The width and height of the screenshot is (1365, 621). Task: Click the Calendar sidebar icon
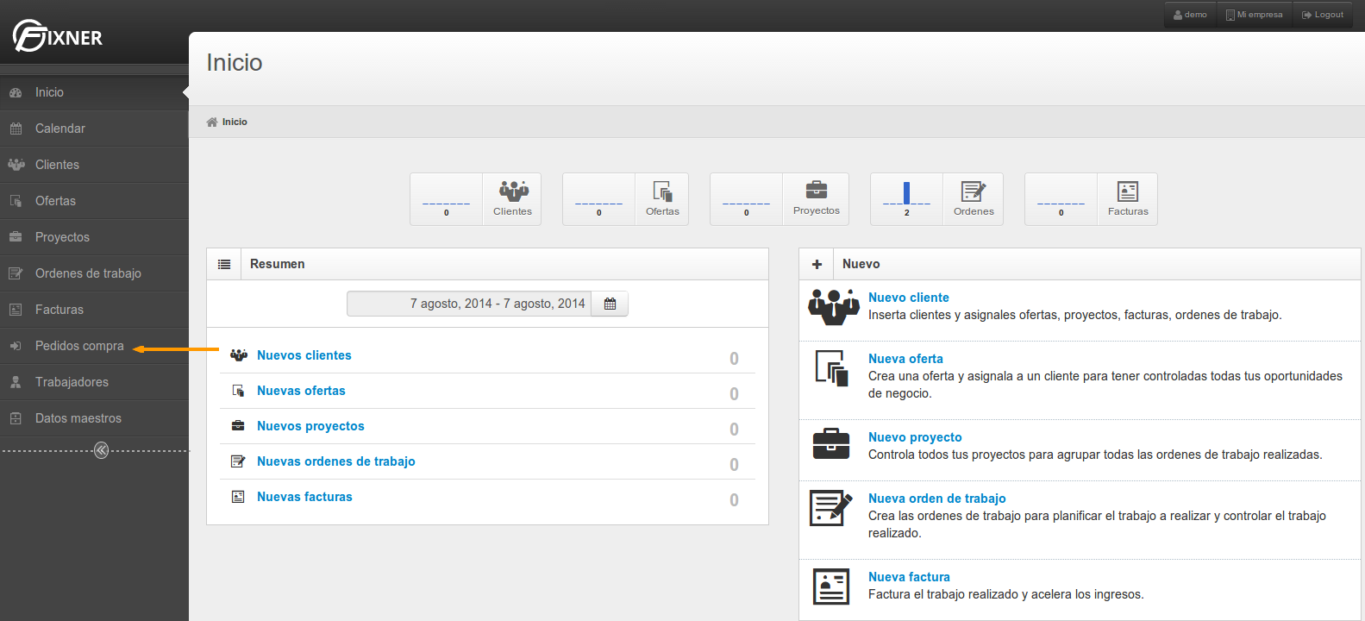coord(16,129)
